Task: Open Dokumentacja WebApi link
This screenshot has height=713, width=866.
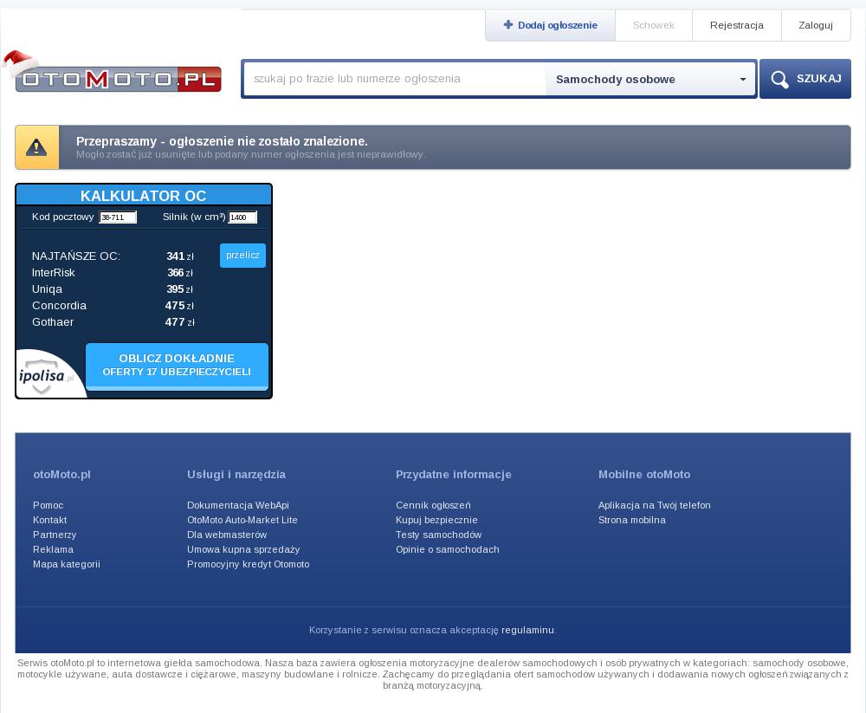Action: point(237,505)
